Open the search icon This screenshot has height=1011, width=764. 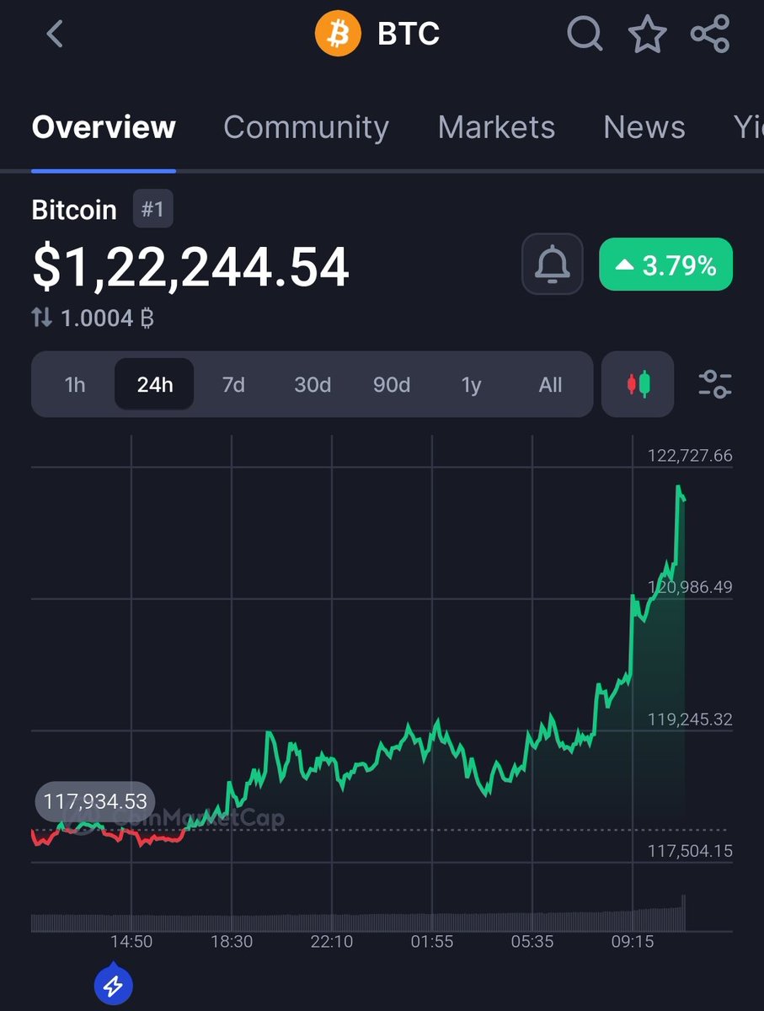tap(585, 34)
